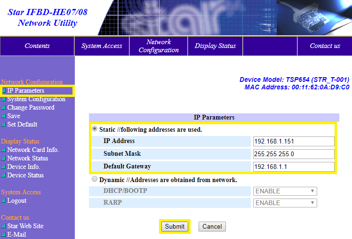The image size is (352, 239).
Task: Focus the Default Gateway field 192.168.1.1
Action: click(294, 167)
